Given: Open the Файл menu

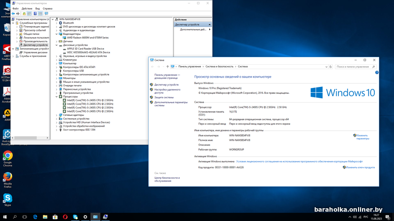Looking at the screenshot, I should tap(16, 8).
